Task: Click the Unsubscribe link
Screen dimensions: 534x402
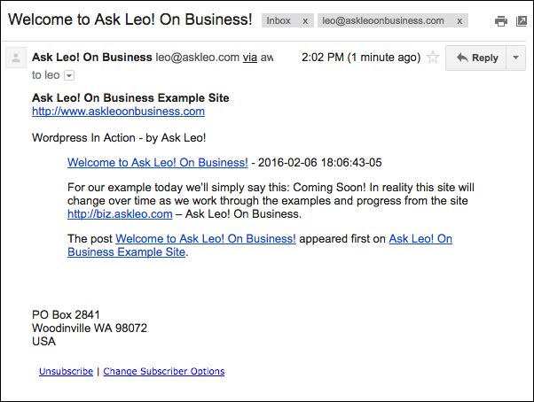Action: [x=66, y=371]
